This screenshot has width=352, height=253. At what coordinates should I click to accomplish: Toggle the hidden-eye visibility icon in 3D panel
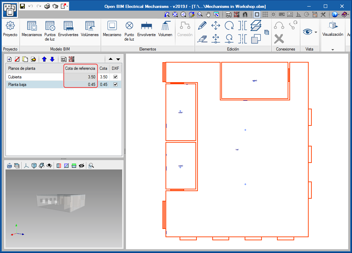coord(82,166)
